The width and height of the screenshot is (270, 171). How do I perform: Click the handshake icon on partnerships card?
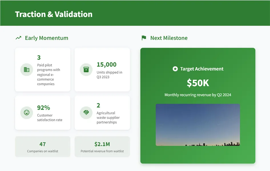point(86,112)
